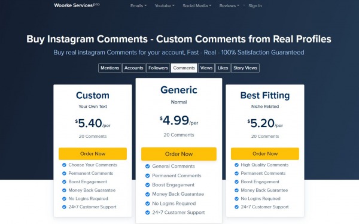Click the Best Fitting 24×7 Customer Support check icon

click(236, 207)
